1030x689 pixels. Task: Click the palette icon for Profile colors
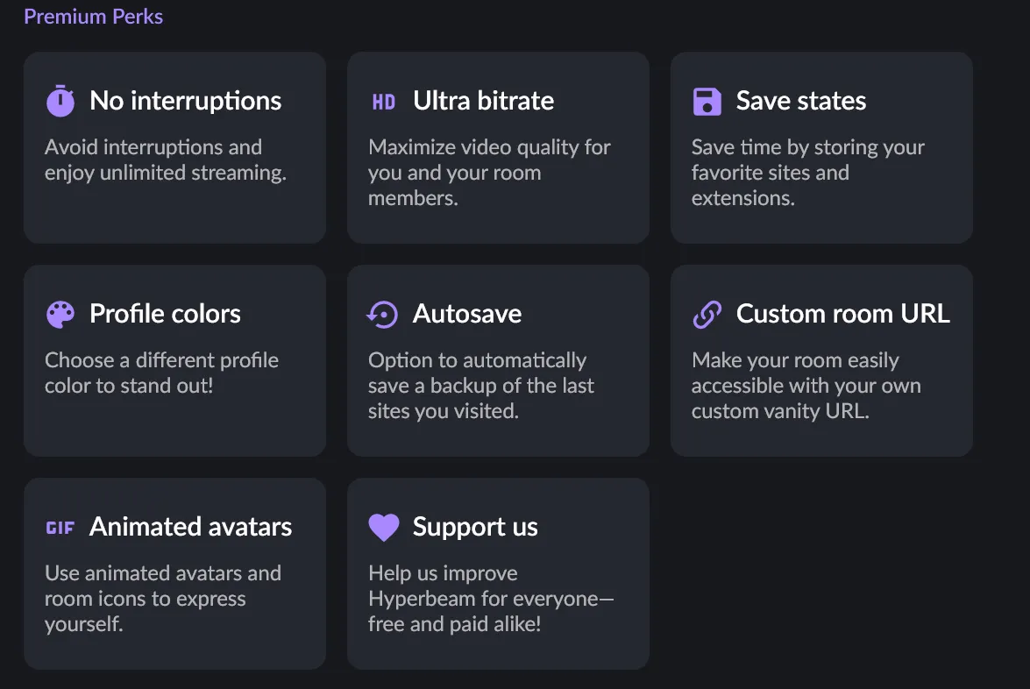click(x=60, y=315)
